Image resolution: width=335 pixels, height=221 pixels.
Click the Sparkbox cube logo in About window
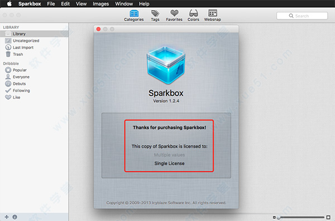(x=166, y=65)
